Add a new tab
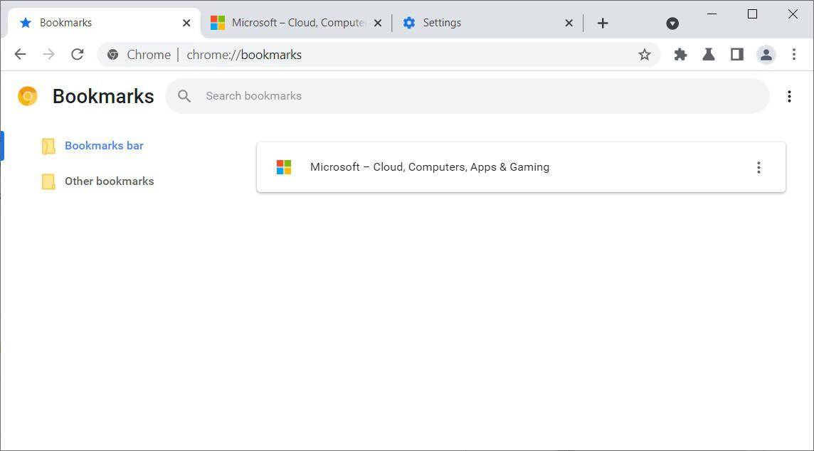 pos(602,23)
